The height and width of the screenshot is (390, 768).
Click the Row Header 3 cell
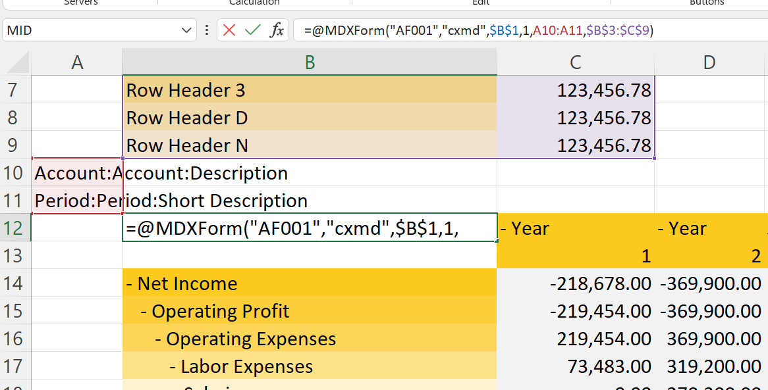pos(310,90)
